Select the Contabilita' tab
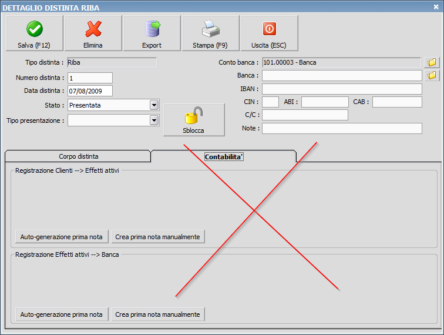 224,157
